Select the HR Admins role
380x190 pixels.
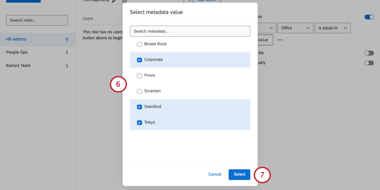click(x=38, y=39)
